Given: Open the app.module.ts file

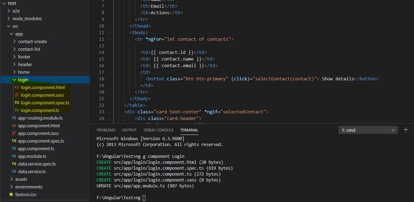Looking at the screenshot, I should 32,156.
